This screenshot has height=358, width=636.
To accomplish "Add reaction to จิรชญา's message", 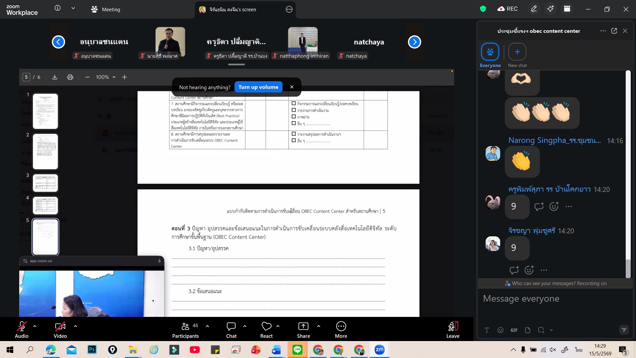I will [x=529, y=270].
